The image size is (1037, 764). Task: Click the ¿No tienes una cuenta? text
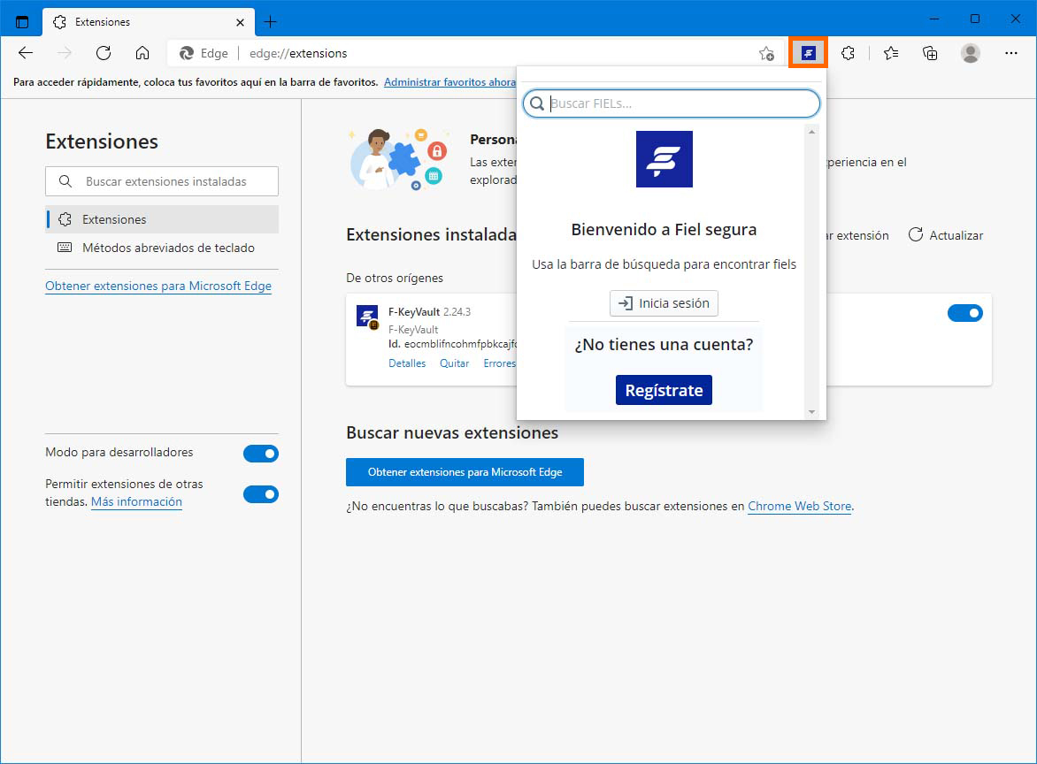click(664, 344)
